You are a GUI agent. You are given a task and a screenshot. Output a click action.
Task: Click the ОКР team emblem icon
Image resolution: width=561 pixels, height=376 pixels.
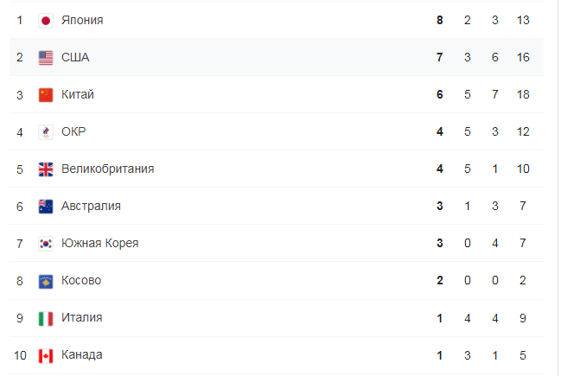point(46,132)
